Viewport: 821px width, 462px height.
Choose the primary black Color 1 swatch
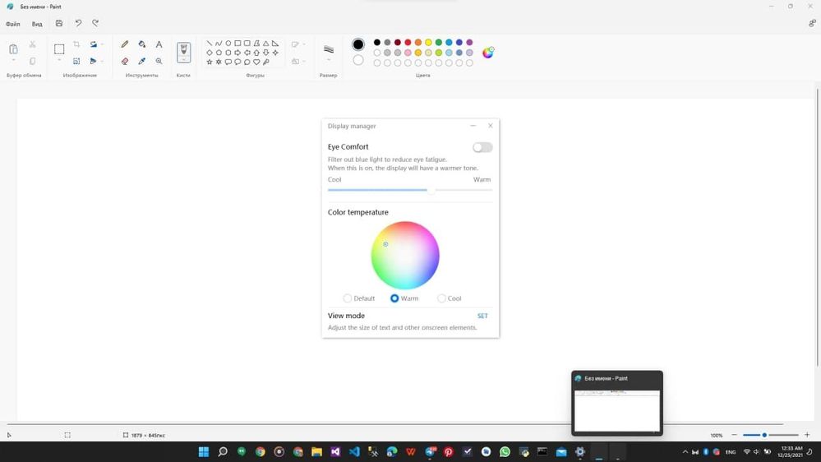(358, 44)
